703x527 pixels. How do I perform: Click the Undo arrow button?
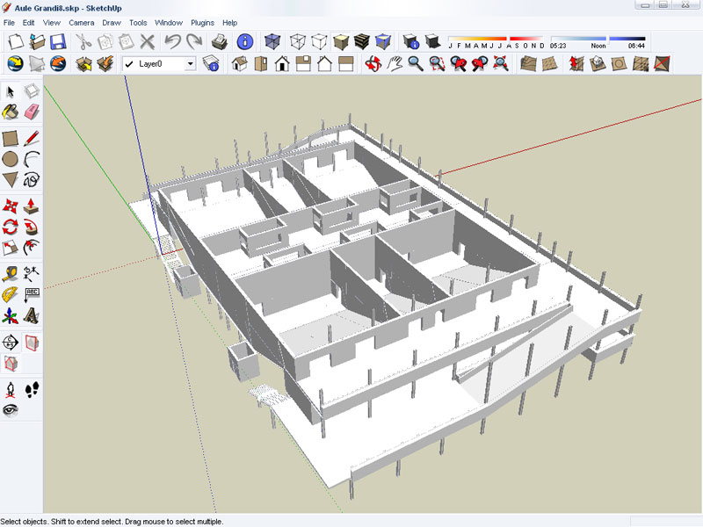pyautogui.click(x=172, y=41)
